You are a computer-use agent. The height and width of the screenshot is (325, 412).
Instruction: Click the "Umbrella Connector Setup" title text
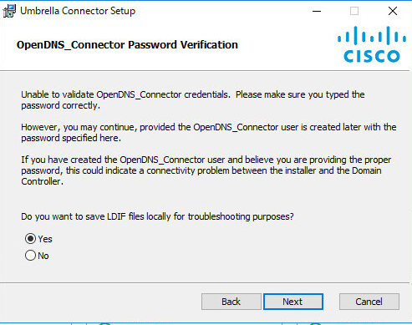click(x=78, y=11)
